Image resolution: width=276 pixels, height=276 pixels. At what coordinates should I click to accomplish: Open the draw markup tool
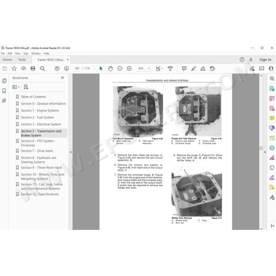[203, 69]
